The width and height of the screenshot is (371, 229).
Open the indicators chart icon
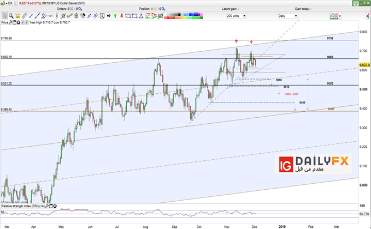point(334,16)
